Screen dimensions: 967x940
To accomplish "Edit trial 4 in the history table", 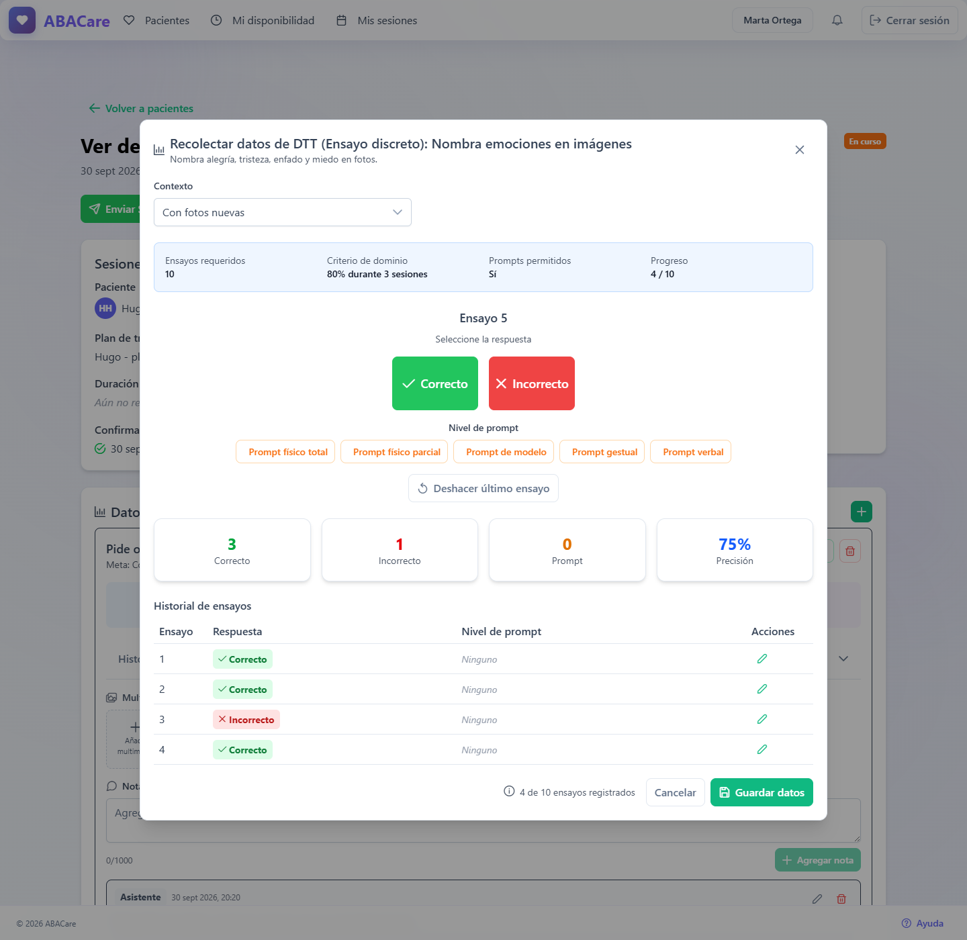I will 762,749.
